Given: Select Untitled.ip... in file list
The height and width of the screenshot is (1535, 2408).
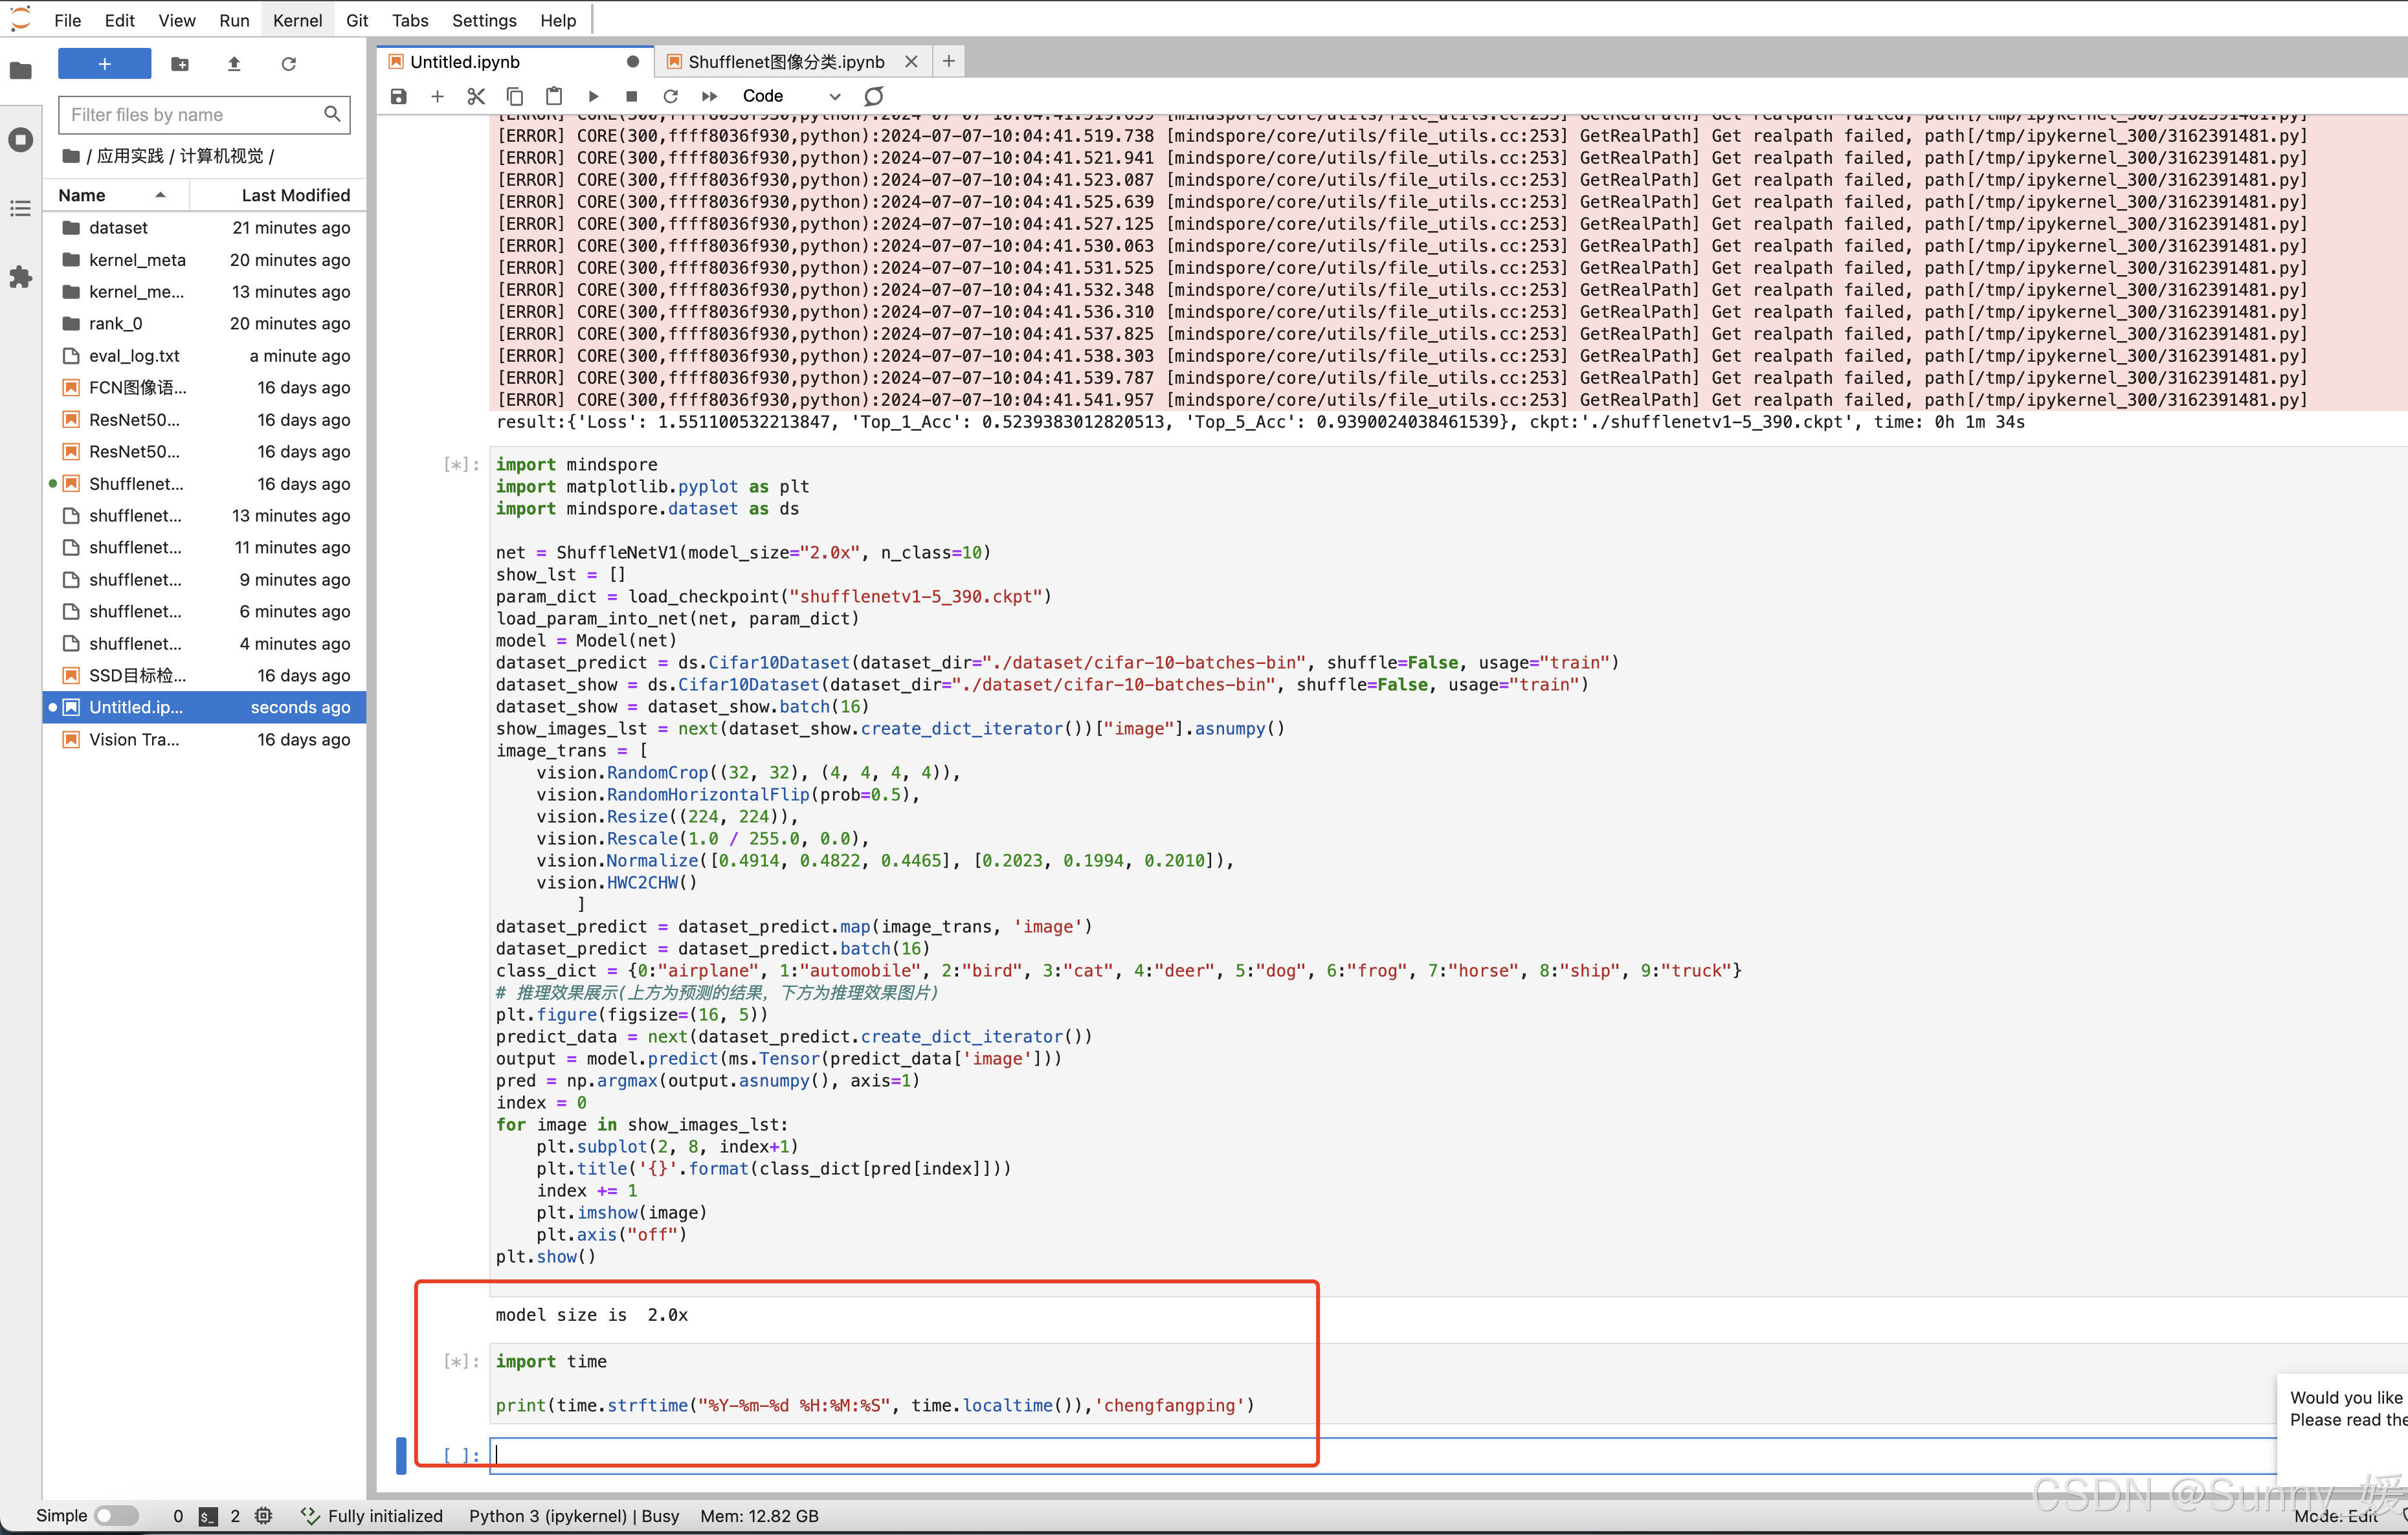Looking at the screenshot, I should (205, 708).
